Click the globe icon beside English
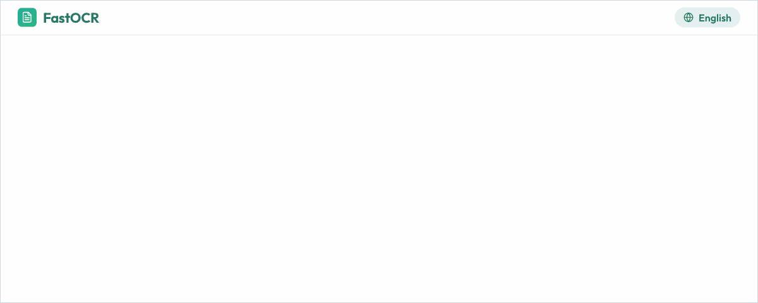This screenshot has height=303, width=758. pos(689,18)
